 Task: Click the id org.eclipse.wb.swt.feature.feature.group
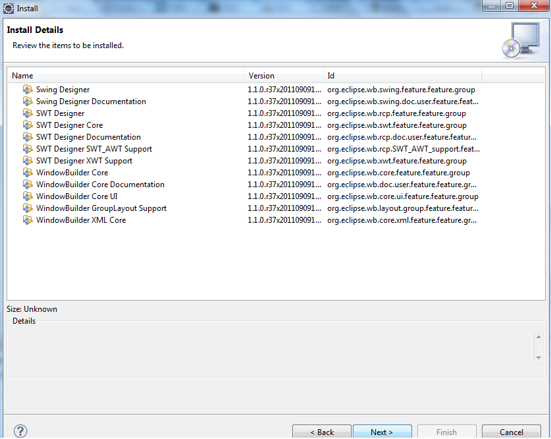point(397,125)
